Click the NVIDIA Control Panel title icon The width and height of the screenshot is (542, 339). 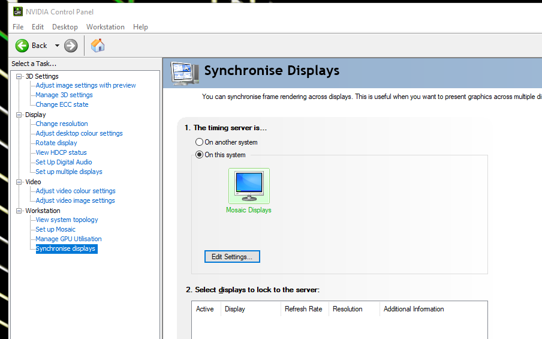pos(18,11)
